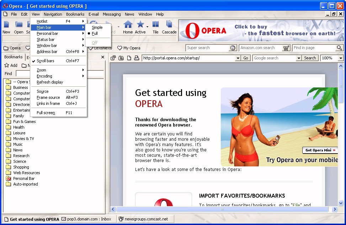Choose Links in frame menu item
Screen dimensions: 346x225
tap(58, 103)
